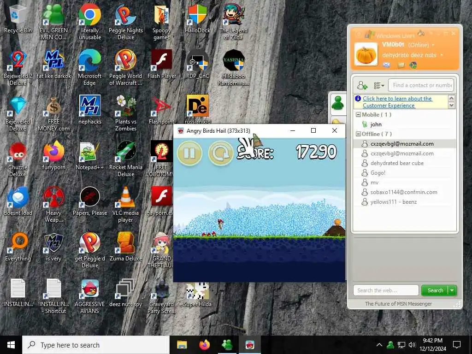Show hidden system tray icons
This screenshot has width=472, height=354.
click(379, 345)
